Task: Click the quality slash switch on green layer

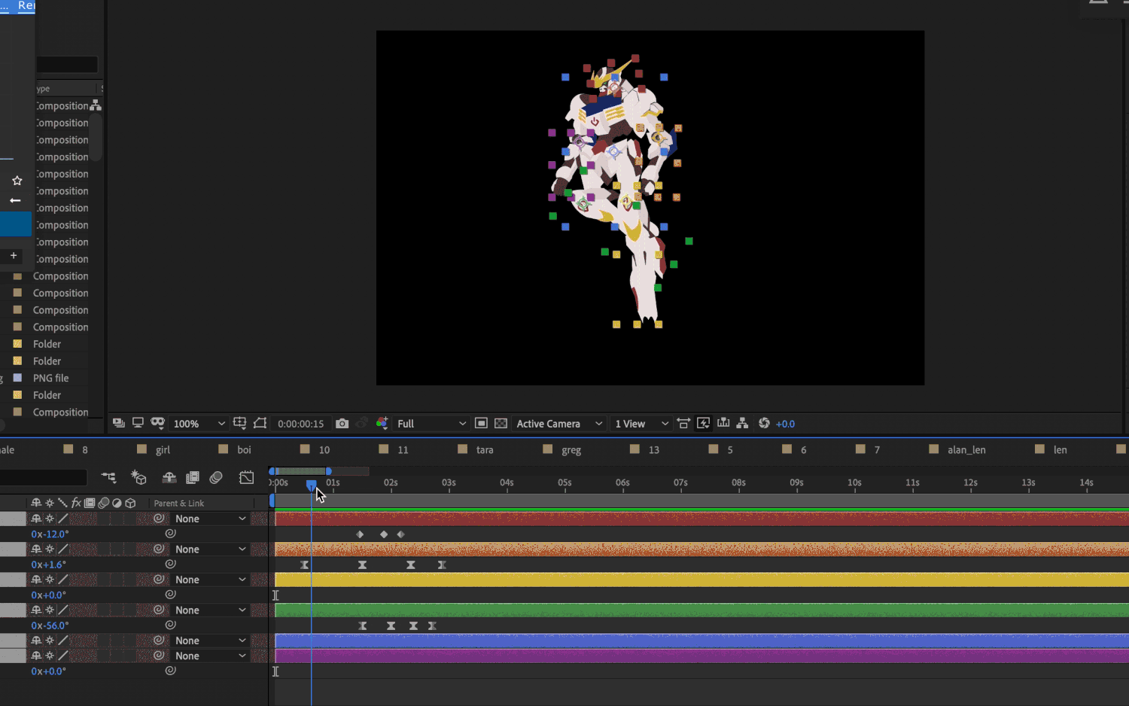Action: click(63, 610)
